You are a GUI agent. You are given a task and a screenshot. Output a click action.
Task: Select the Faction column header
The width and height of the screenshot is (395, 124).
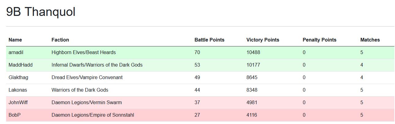60,40
